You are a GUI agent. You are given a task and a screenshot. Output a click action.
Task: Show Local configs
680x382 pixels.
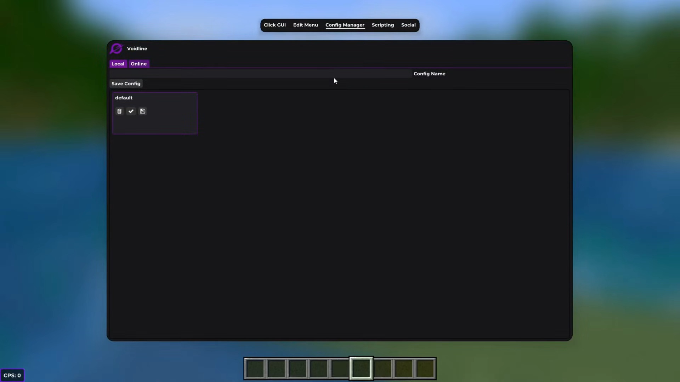coord(118,64)
